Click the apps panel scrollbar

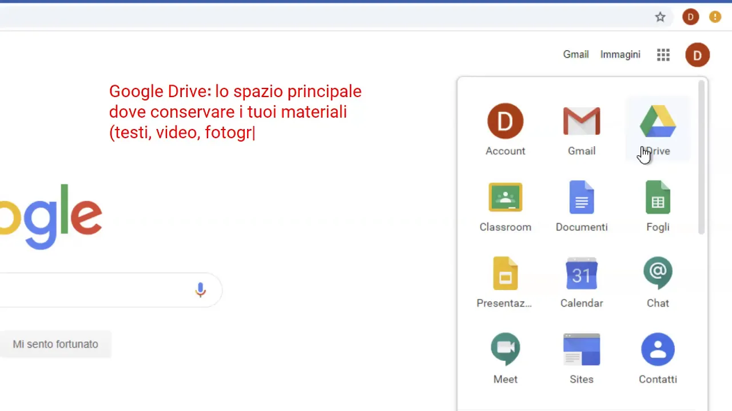click(702, 157)
